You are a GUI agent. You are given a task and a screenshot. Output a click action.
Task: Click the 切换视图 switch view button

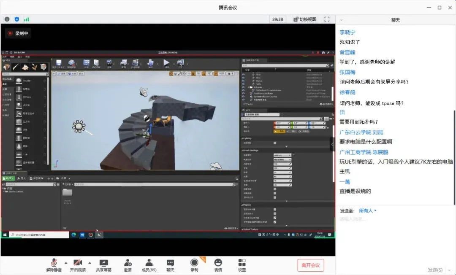[x=304, y=19]
